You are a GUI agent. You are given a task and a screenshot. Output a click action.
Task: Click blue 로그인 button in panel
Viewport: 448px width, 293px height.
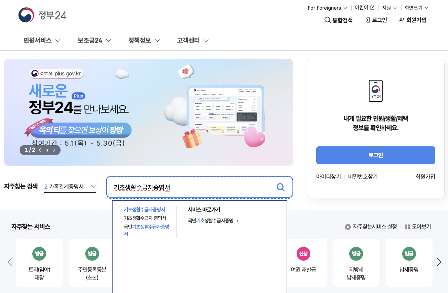coord(376,155)
